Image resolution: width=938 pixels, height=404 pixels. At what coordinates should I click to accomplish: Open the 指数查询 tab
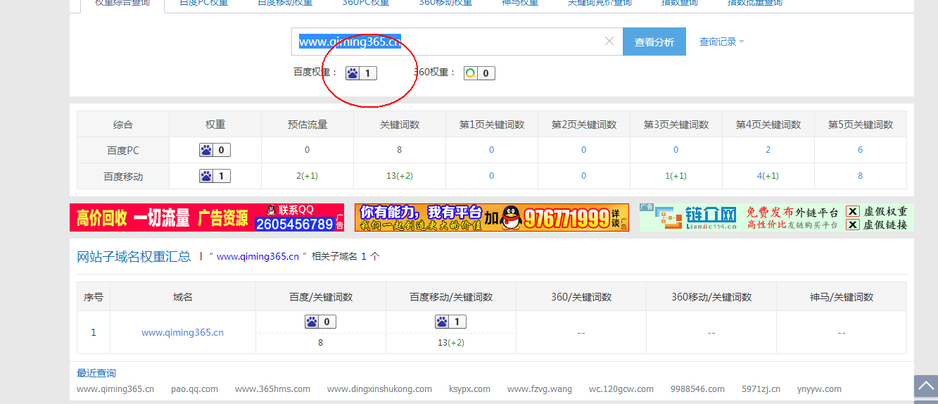[x=680, y=3]
